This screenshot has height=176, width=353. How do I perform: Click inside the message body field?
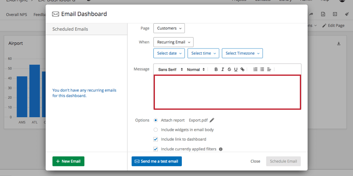228,92
